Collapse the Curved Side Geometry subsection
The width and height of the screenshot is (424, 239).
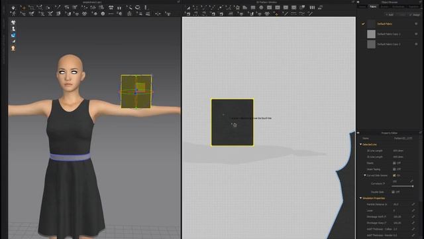point(365,175)
